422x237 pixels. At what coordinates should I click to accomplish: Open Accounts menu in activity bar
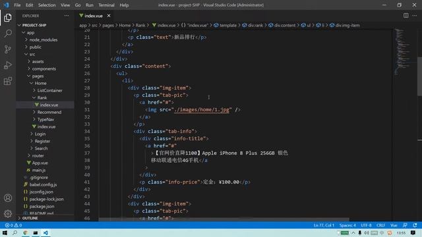pyautogui.click(x=8, y=198)
